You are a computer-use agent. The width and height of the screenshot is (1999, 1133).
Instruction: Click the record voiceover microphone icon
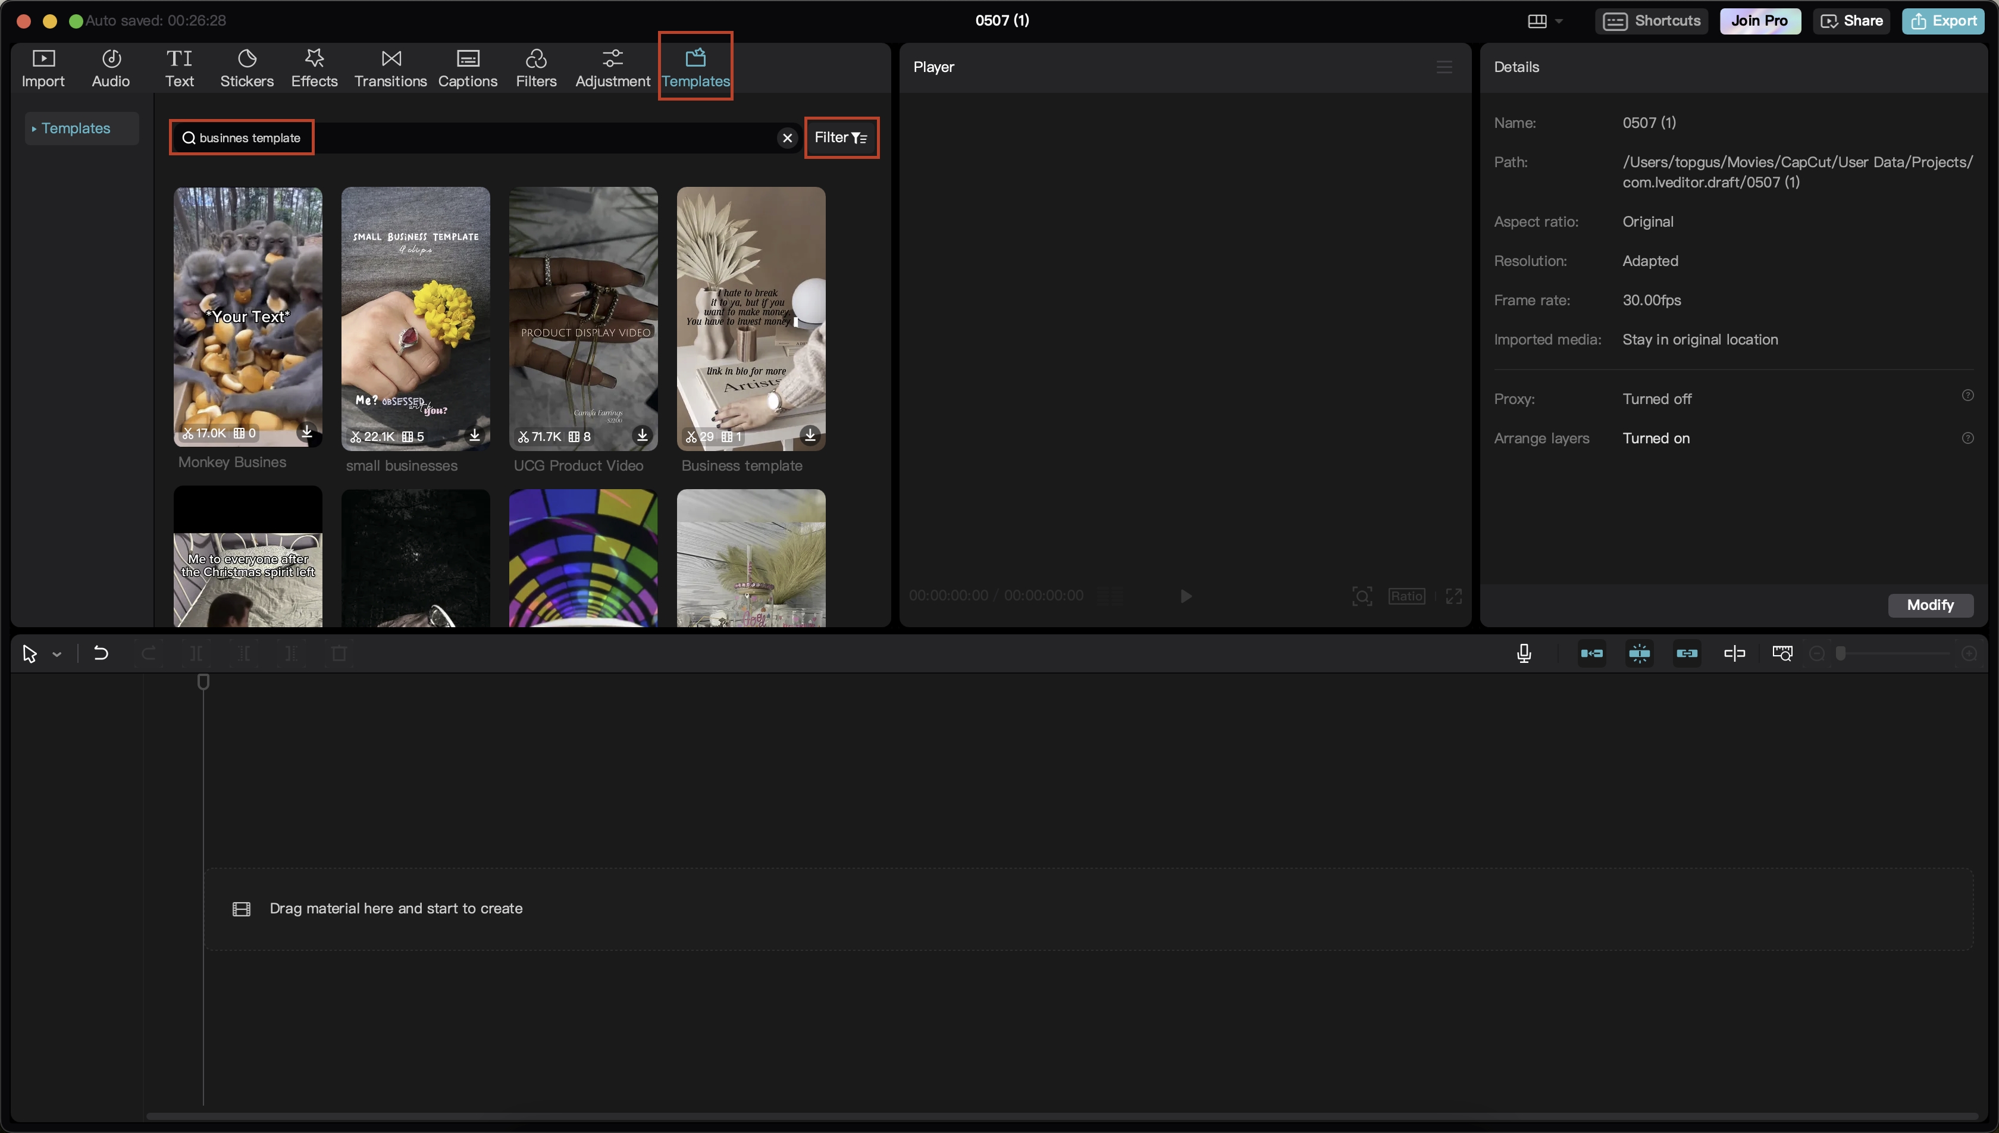pyautogui.click(x=1524, y=653)
